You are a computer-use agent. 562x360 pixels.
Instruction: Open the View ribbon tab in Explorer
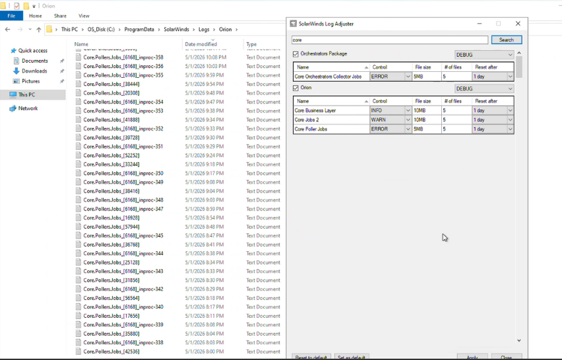pyautogui.click(x=84, y=16)
